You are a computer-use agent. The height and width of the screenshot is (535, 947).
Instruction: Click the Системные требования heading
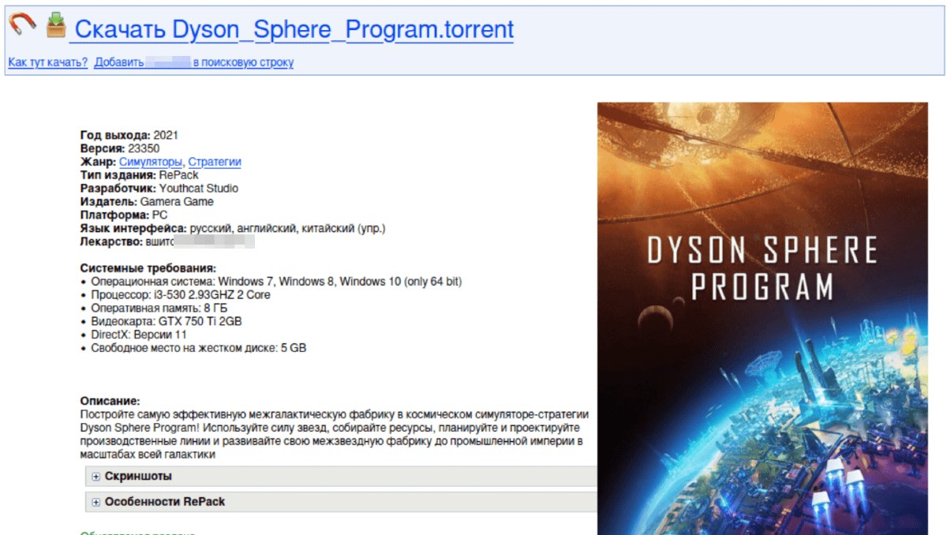pos(148,268)
